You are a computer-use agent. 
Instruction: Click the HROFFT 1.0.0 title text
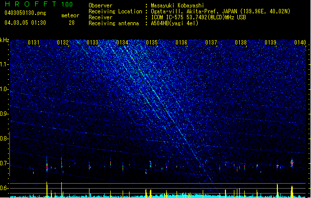(x=39, y=4)
